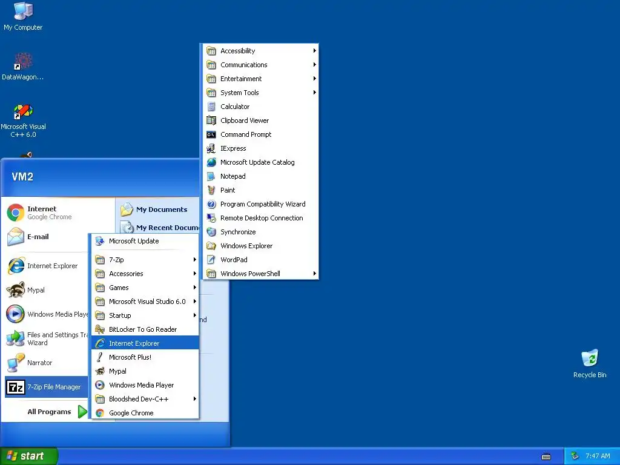
Task: Expand Microsoft Visual Studio 6.0 folder
Action: (145, 302)
